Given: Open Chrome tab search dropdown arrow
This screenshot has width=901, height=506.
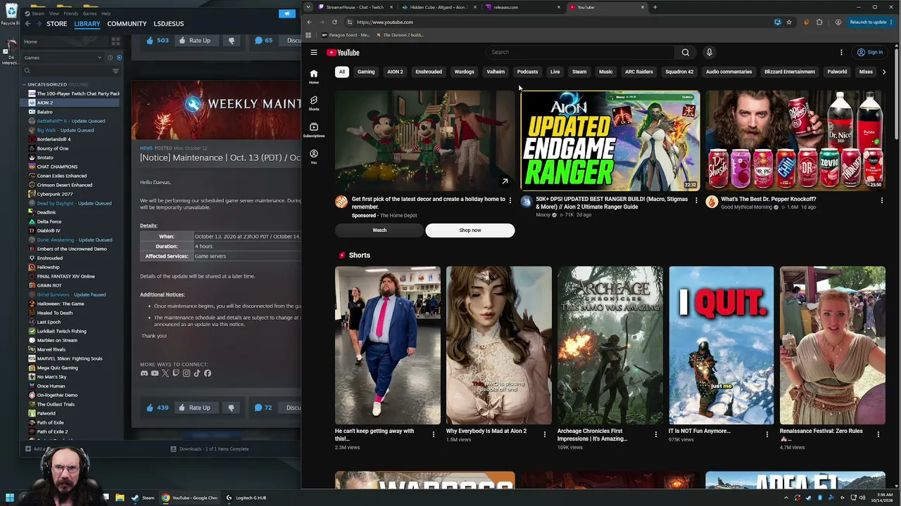Looking at the screenshot, I should (308, 7).
